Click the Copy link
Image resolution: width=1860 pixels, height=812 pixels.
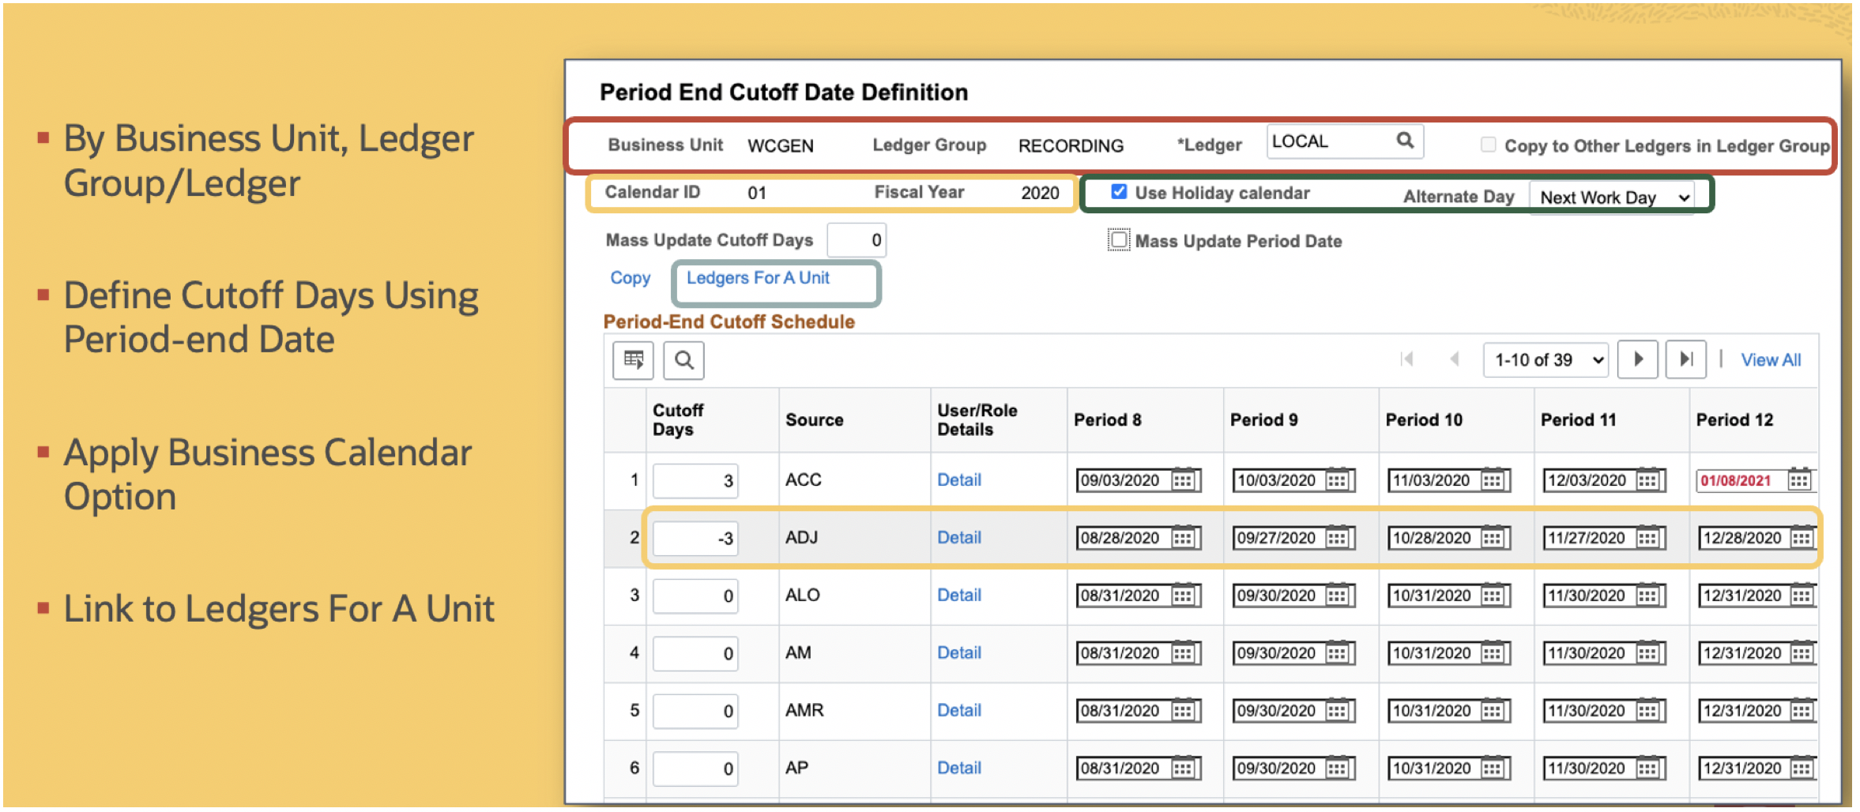[630, 278]
